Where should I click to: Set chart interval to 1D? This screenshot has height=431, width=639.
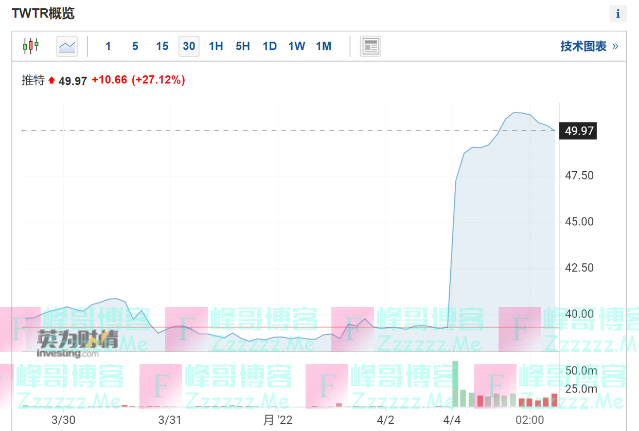click(x=270, y=46)
